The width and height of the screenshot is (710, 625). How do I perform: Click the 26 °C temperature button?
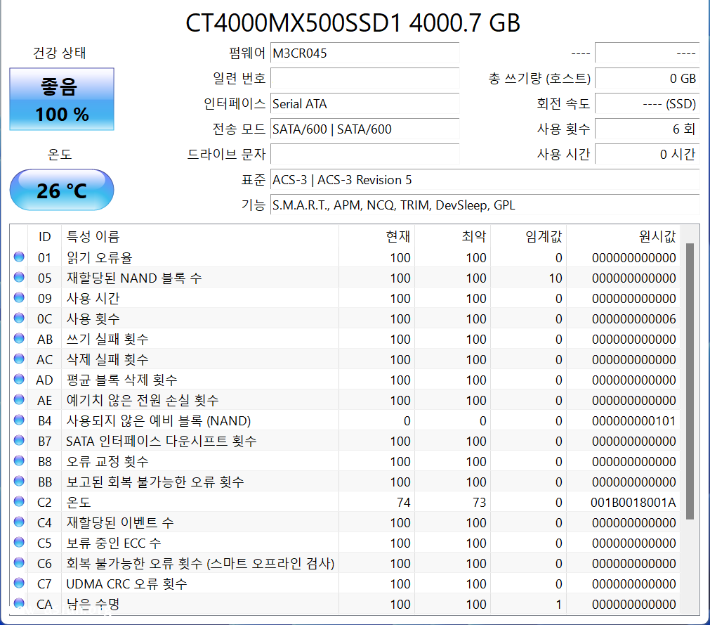click(62, 190)
